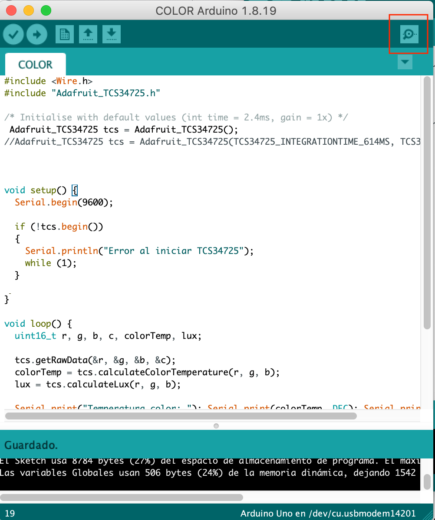This screenshot has height=520, width=435.
Task: Click the commented INTEGRATIONTIME_614MS line
Action: click(x=212, y=142)
